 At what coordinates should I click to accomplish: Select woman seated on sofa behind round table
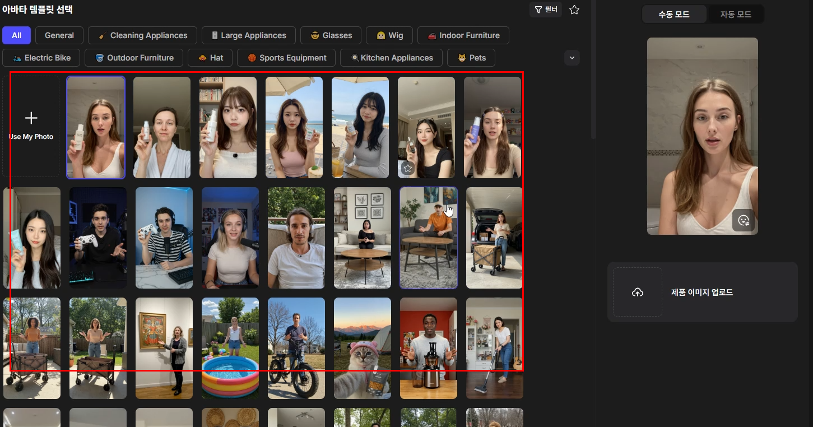pos(363,238)
